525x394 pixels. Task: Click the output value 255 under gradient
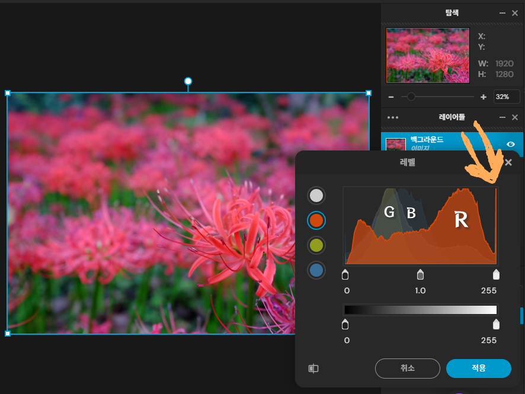click(x=488, y=341)
